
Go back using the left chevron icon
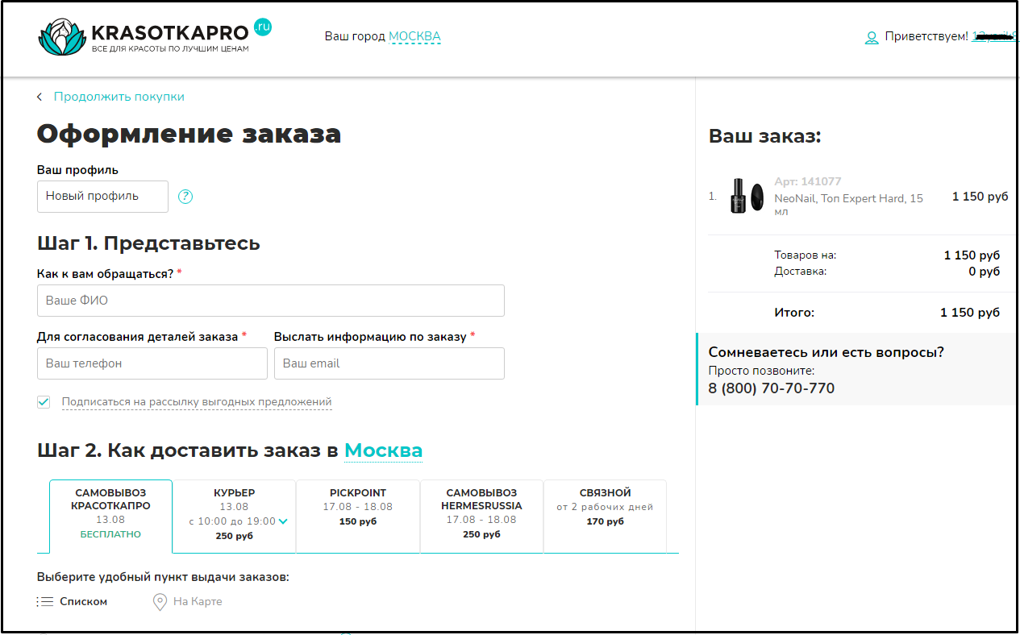coord(40,97)
